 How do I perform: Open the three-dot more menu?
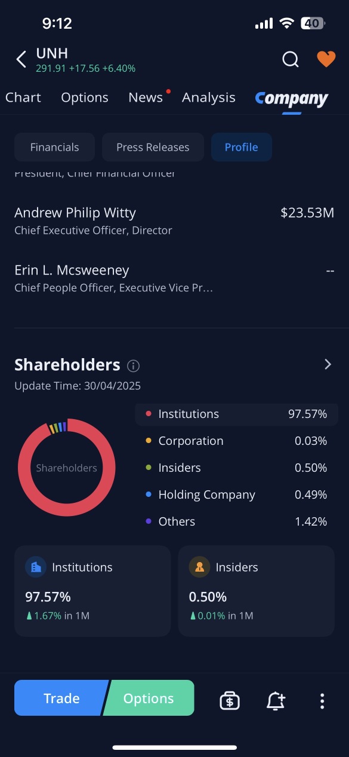(x=322, y=701)
